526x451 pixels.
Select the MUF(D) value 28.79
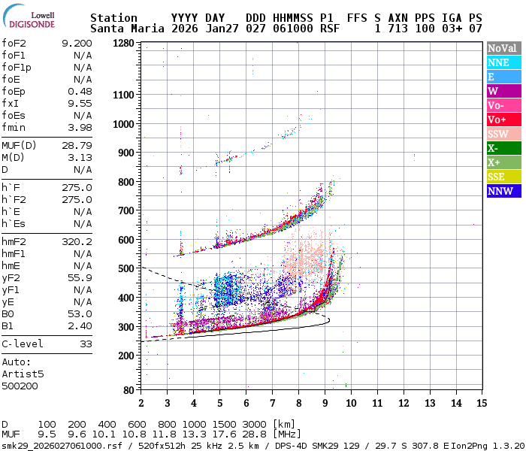77,145
